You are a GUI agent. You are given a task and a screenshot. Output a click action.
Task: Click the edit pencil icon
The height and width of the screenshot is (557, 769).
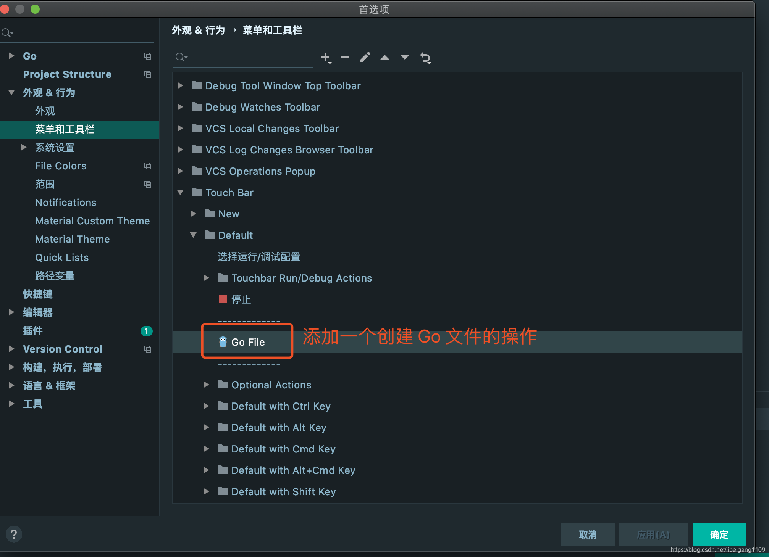tap(365, 57)
